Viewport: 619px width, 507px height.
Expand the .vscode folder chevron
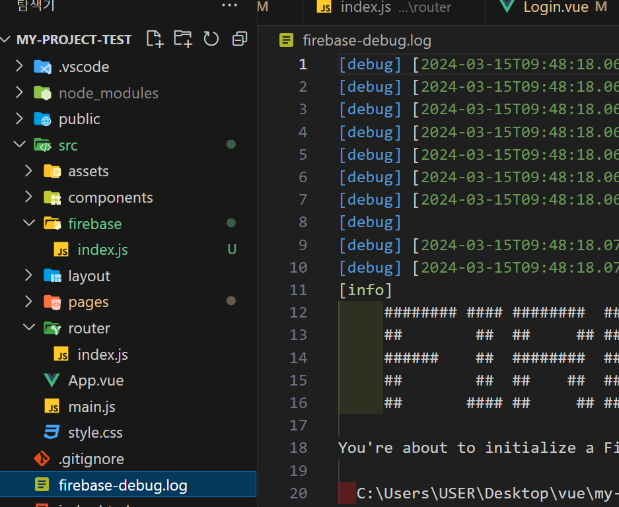tap(19, 66)
